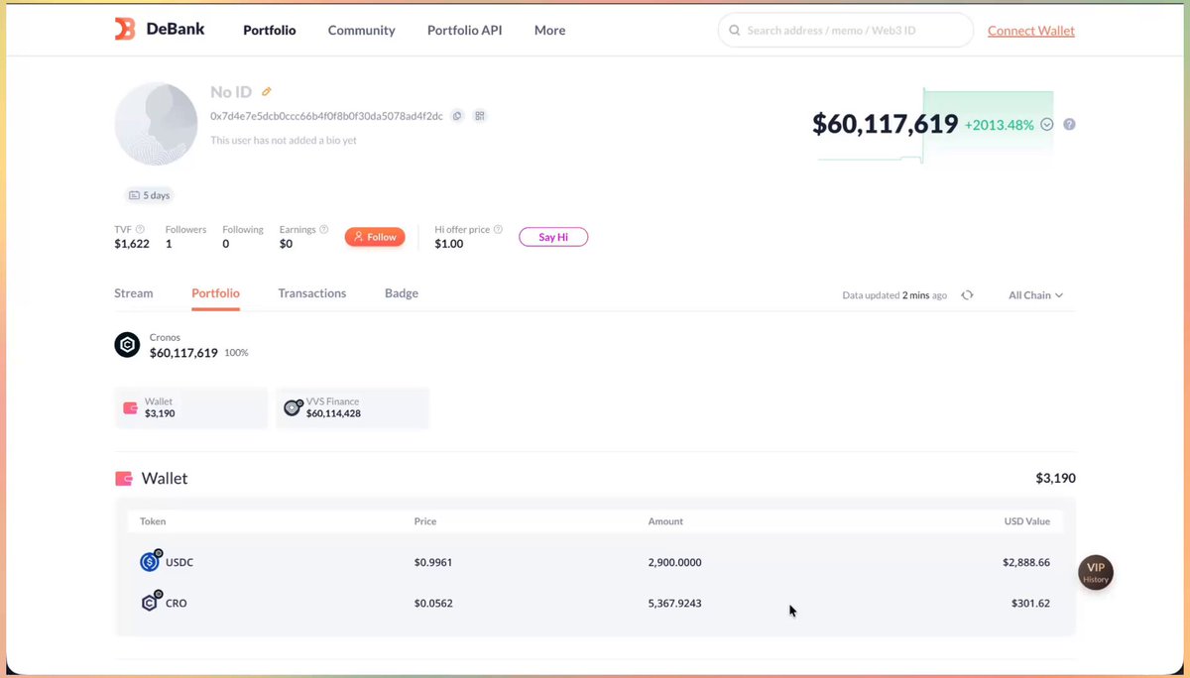Click the Say Hi button
The image size is (1190, 678).
pyautogui.click(x=553, y=237)
